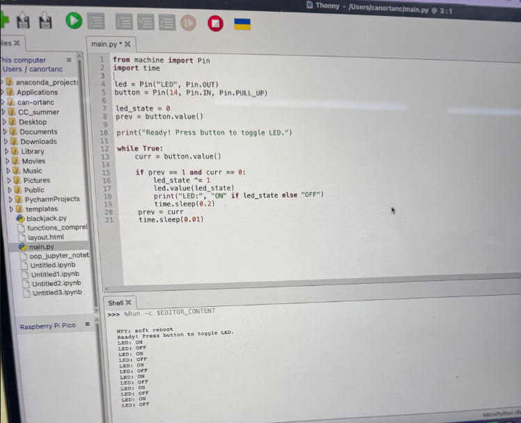Viewport: 521px width, 423px height.
Task: Click the Resume execution toolbar icon
Action: click(188, 23)
